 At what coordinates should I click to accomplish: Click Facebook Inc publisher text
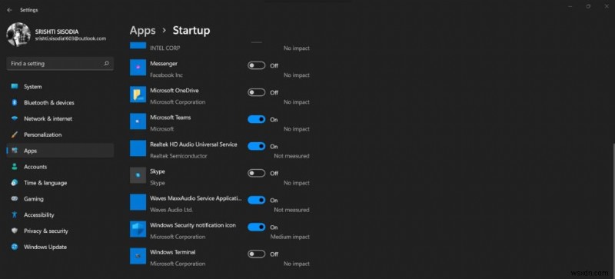166,75
